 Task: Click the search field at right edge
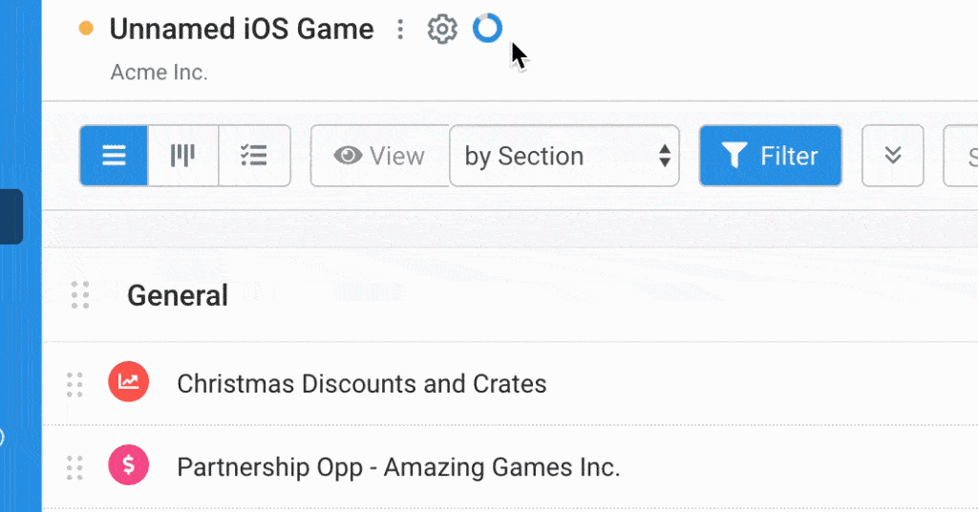(x=963, y=156)
